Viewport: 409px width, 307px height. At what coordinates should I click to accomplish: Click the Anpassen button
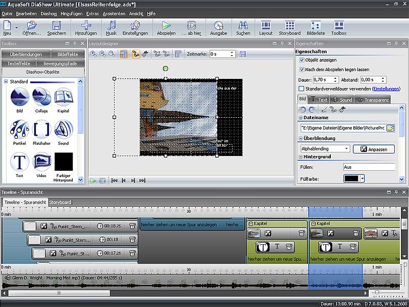(374, 149)
